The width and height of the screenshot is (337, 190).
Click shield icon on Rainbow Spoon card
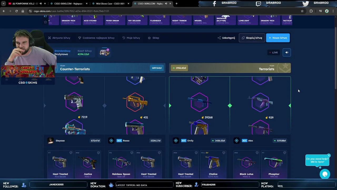pos(132,153)
